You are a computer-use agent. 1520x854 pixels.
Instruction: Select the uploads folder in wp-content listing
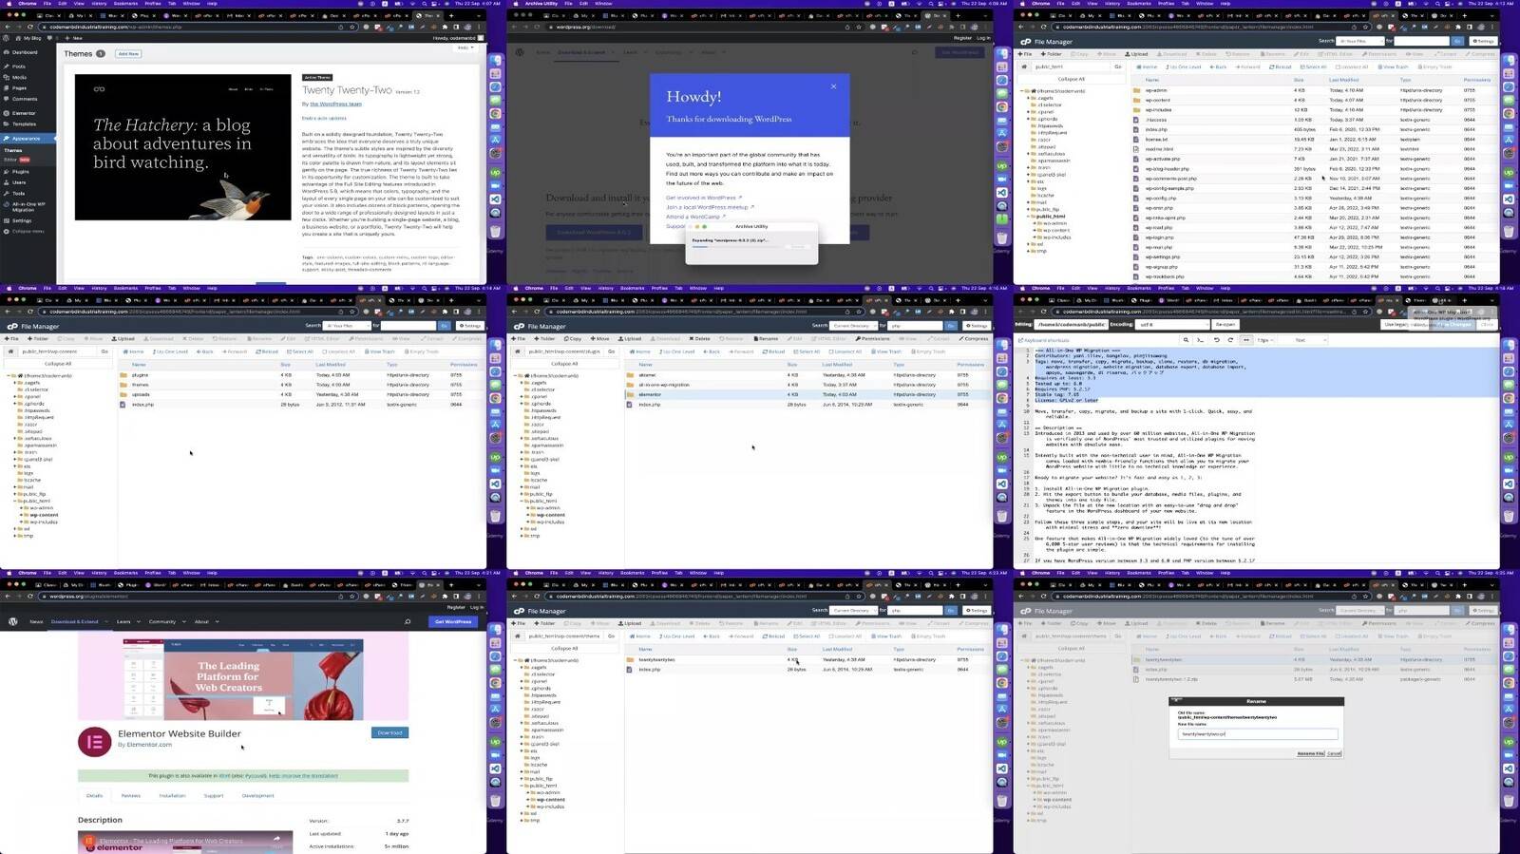pos(302,394)
